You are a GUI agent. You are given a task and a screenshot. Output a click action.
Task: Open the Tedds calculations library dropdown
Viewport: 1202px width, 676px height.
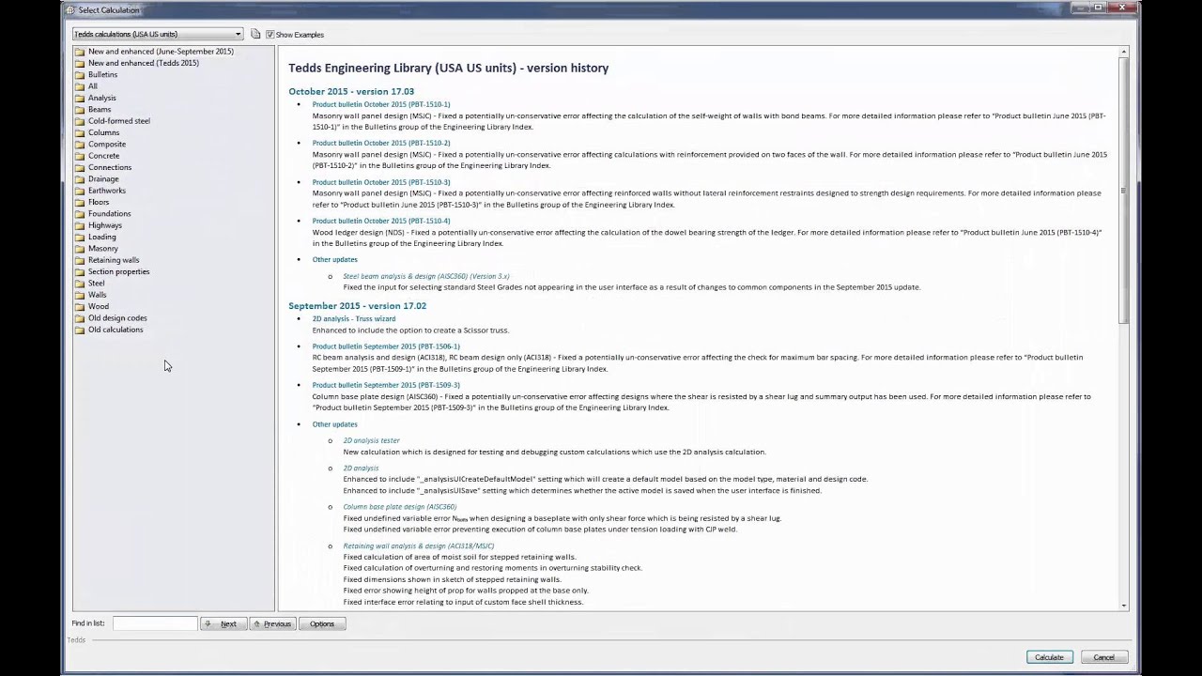tap(158, 34)
